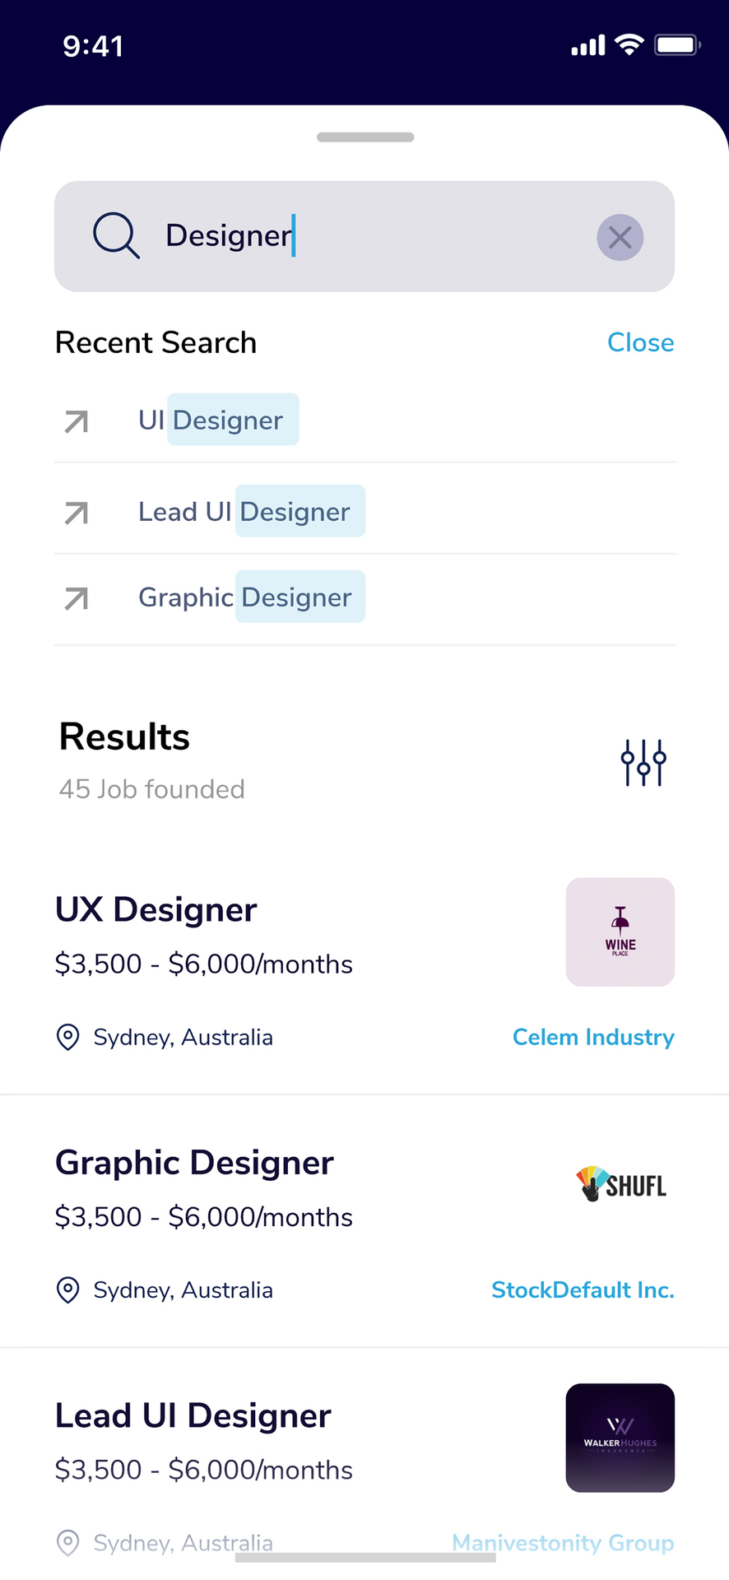Open StockDefault Inc. company link
This screenshot has width=729, height=1580.
pos(583,1290)
